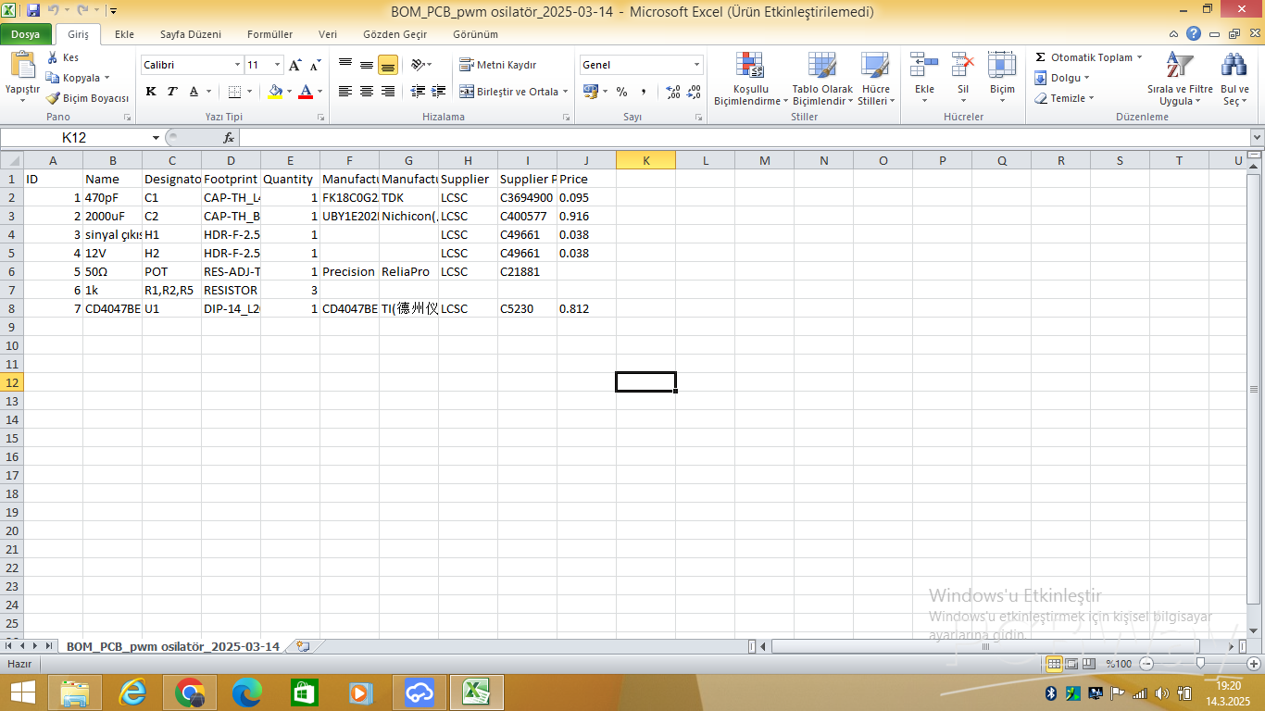The width and height of the screenshot is (1265, 711).
Task: Click the Sırala ve Filtre Uygula icon
Action: (1179, 67)
